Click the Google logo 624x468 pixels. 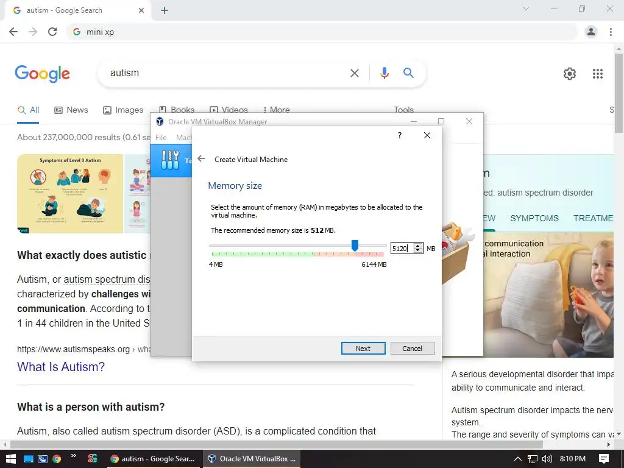point(43,74)
